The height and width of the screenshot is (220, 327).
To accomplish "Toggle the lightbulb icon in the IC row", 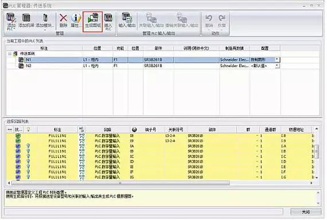I will click(28, 156).
